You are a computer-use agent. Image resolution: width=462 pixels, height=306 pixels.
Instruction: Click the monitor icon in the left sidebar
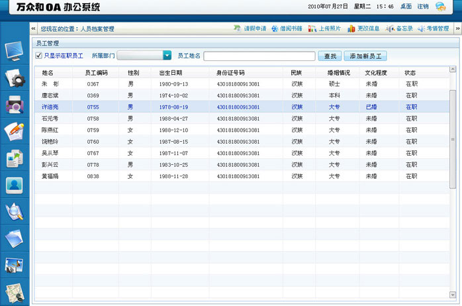(15, 50)
